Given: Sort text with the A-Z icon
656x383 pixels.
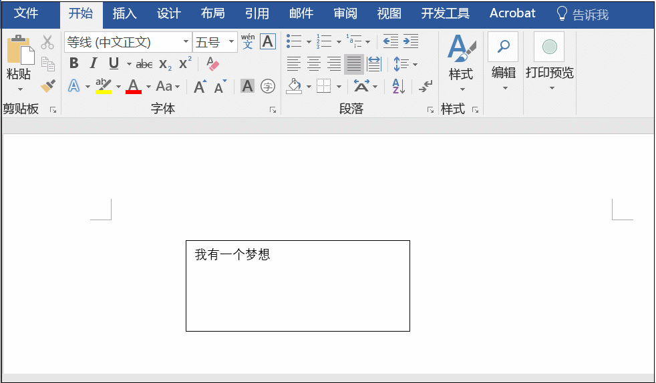Looking at the screenshot, I should click(398, 86).
